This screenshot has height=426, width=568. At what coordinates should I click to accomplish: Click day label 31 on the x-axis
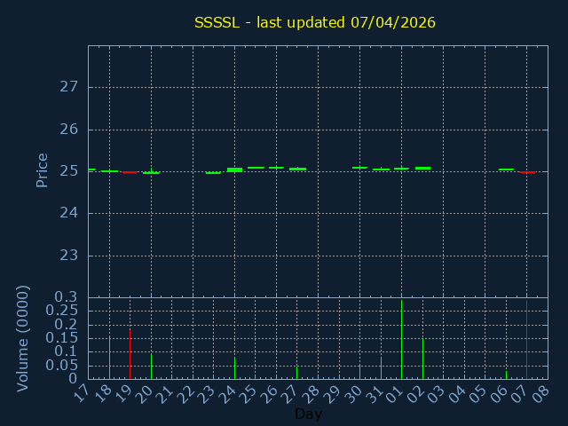(x=375, y=394)
